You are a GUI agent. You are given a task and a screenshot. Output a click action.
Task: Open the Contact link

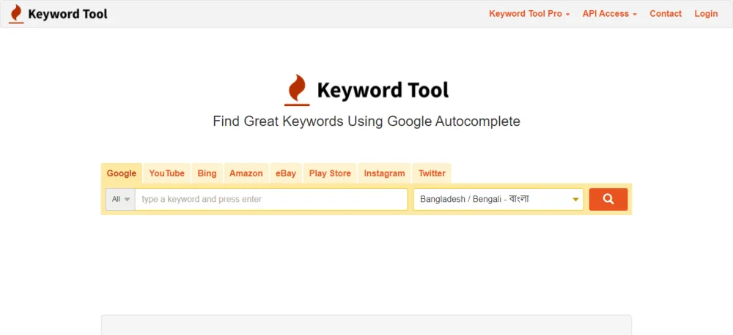(666, 14)
